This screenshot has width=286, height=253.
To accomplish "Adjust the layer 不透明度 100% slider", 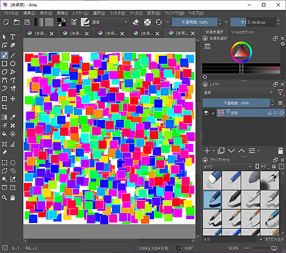I will pyautogui.click(x=236, y=103).
